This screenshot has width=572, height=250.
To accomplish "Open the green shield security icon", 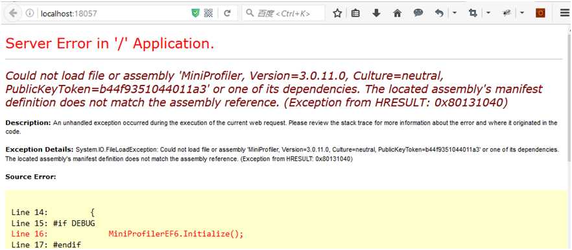I will tap(196, 14).
